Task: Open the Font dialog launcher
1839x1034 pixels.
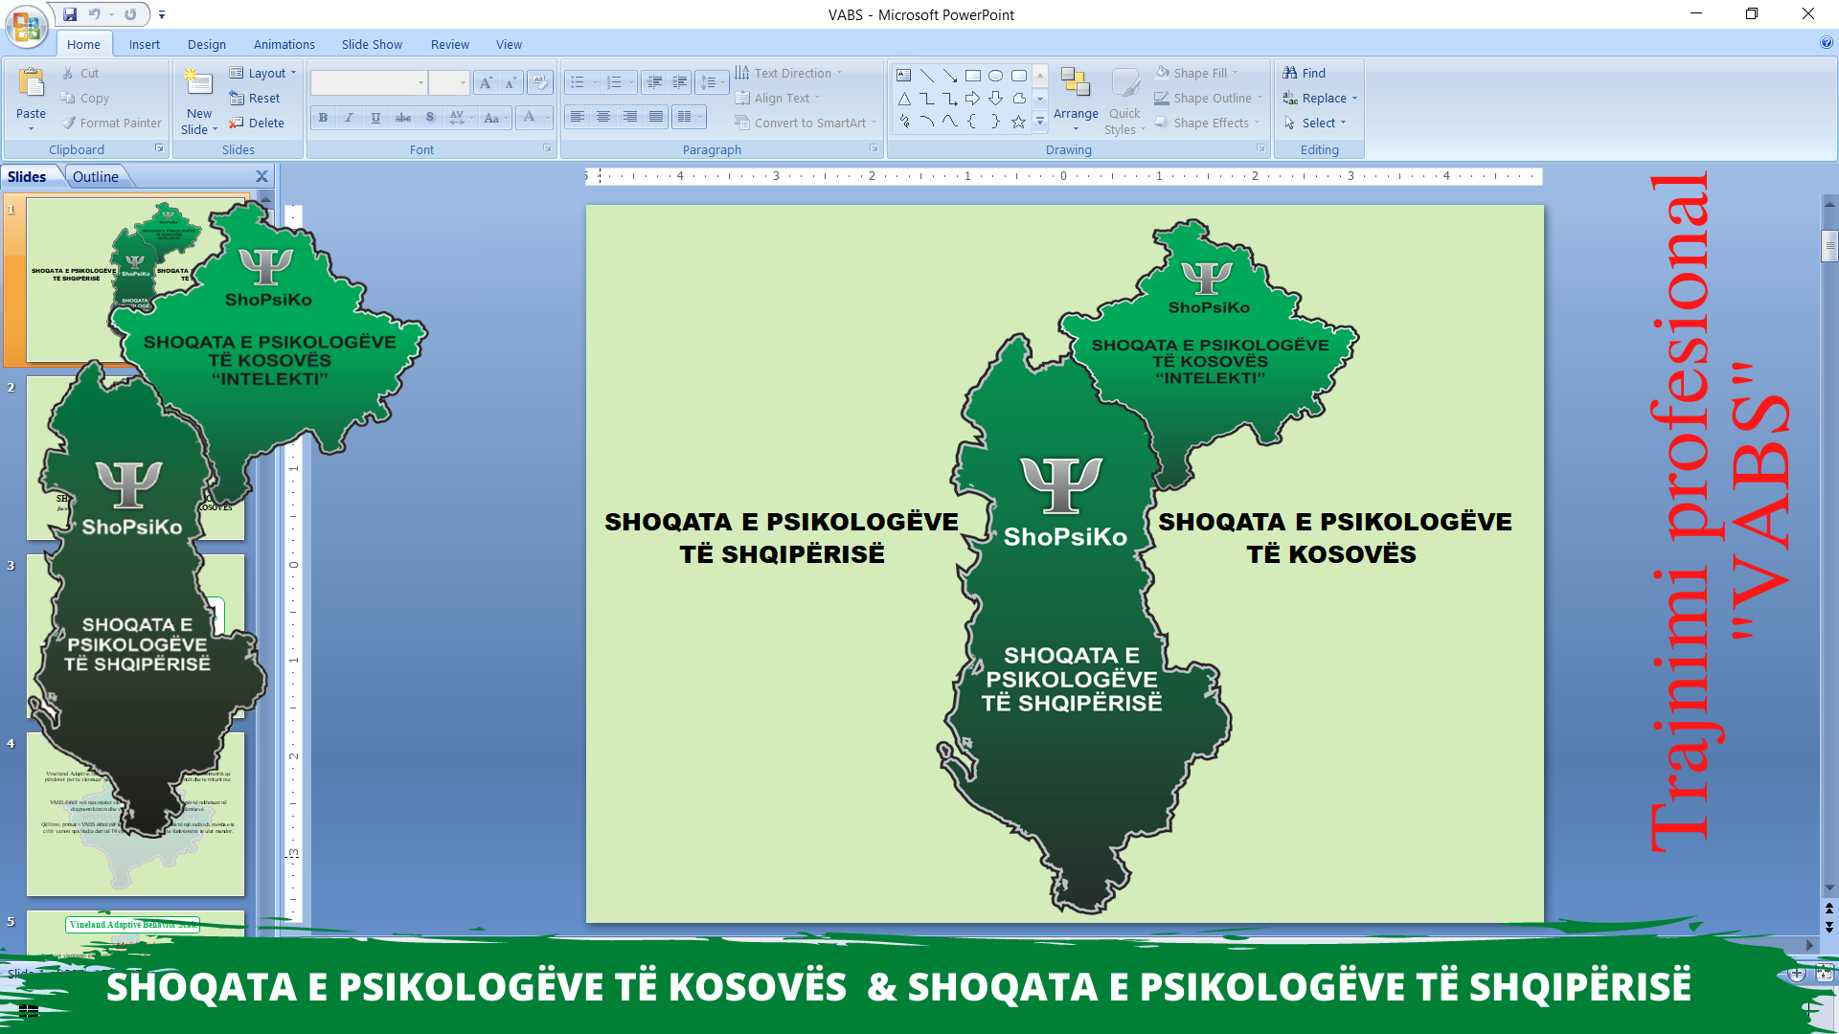Action: (547, 148)
